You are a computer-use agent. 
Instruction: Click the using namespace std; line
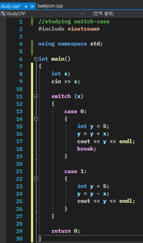click(x=70, y=44)
